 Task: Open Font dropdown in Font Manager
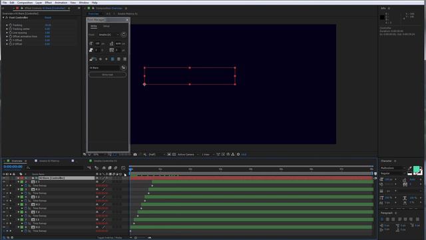click(108, 35)
